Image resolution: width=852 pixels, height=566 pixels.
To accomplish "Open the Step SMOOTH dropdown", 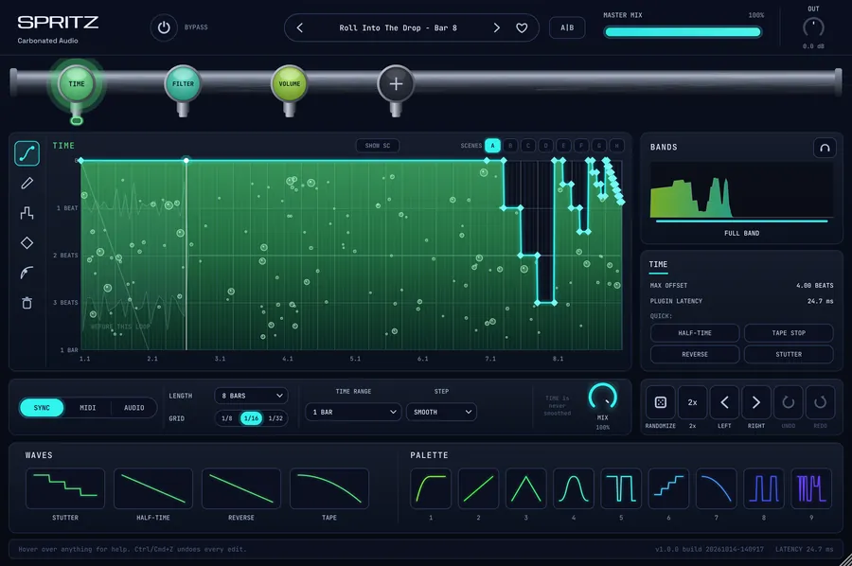I will 441,413.
